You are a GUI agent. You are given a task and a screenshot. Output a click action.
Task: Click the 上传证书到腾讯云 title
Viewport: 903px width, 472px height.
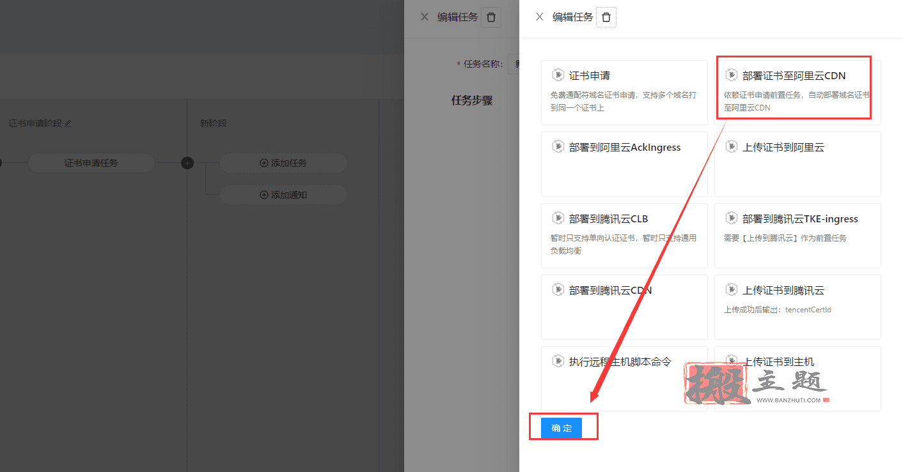(x=783, y=290)
